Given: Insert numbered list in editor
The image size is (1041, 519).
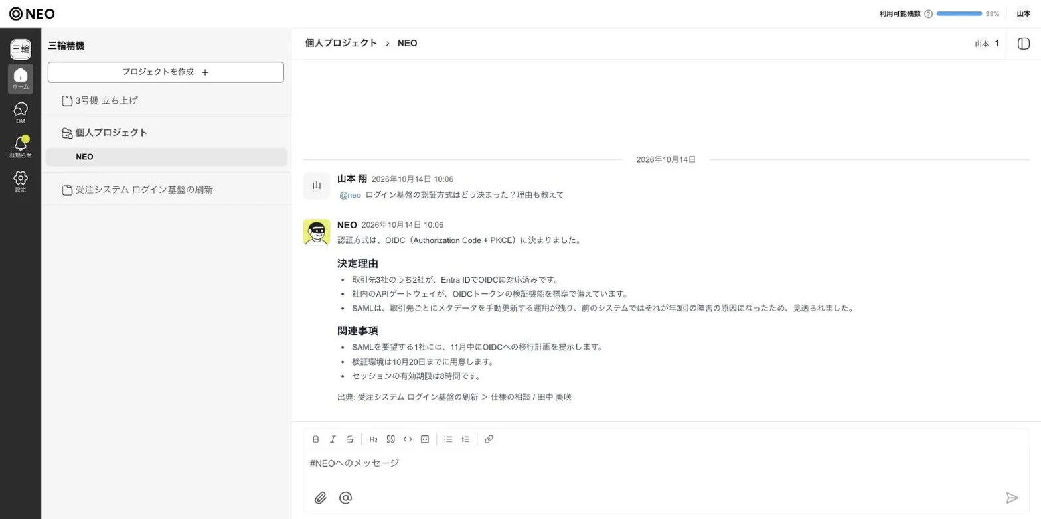Looking at the screenshot, I should 465,439.
